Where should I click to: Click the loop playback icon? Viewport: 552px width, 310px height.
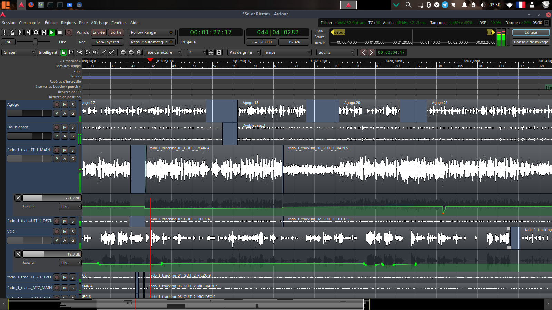coord(36,32)
